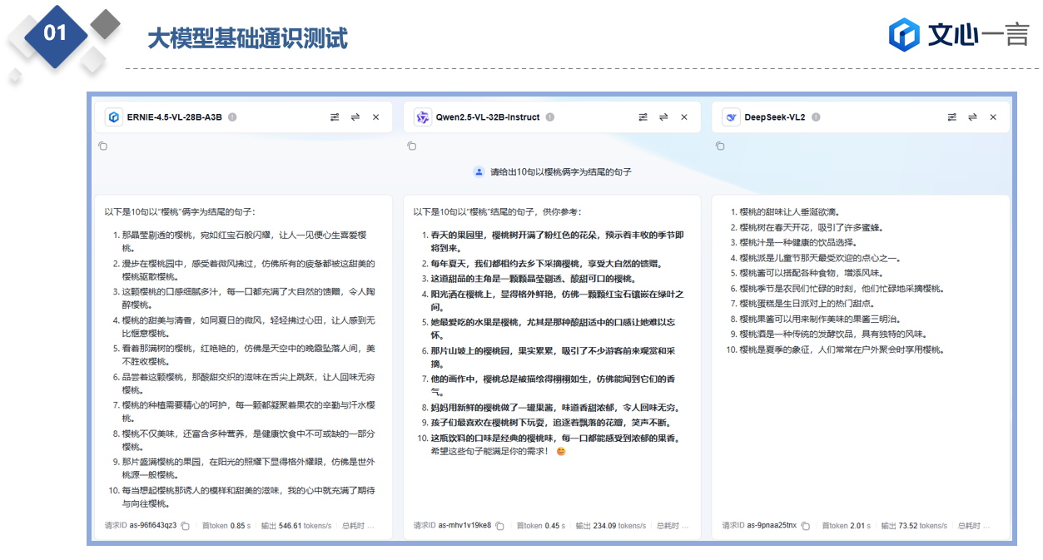Click the user prompt message about cherry sentences
Viewport: 1043px width, 560px height.
click(560, 172)
